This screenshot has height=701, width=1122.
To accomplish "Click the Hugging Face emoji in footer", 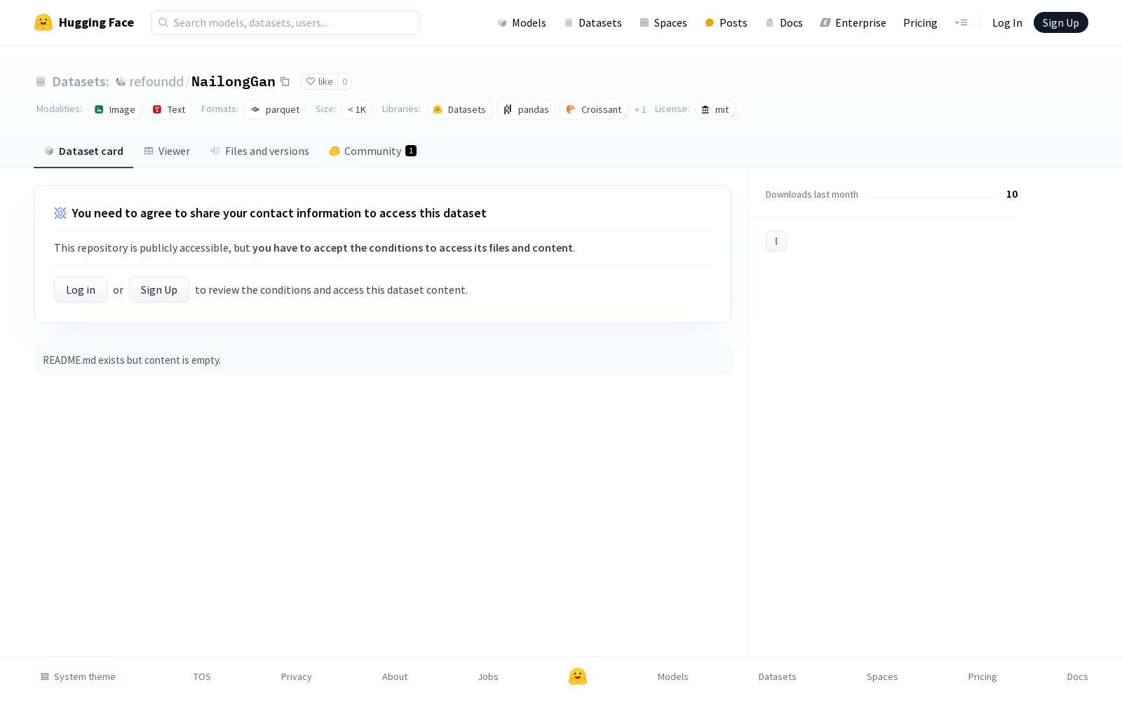I will coord(578,676).
